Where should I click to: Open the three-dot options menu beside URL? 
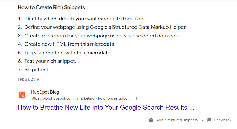coord(136,99)
